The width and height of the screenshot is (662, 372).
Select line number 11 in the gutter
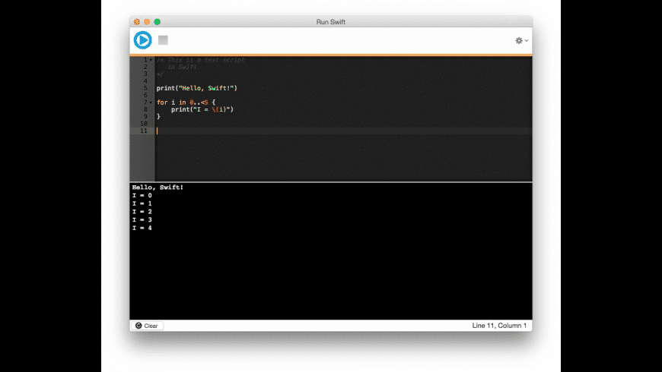click(144, 131)
